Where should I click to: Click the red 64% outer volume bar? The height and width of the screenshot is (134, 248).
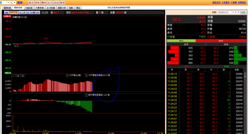point(221,41)
